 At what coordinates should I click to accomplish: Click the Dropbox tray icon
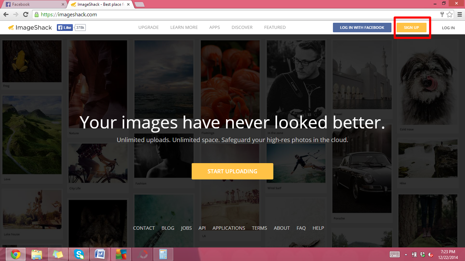[x=422, y=254]
